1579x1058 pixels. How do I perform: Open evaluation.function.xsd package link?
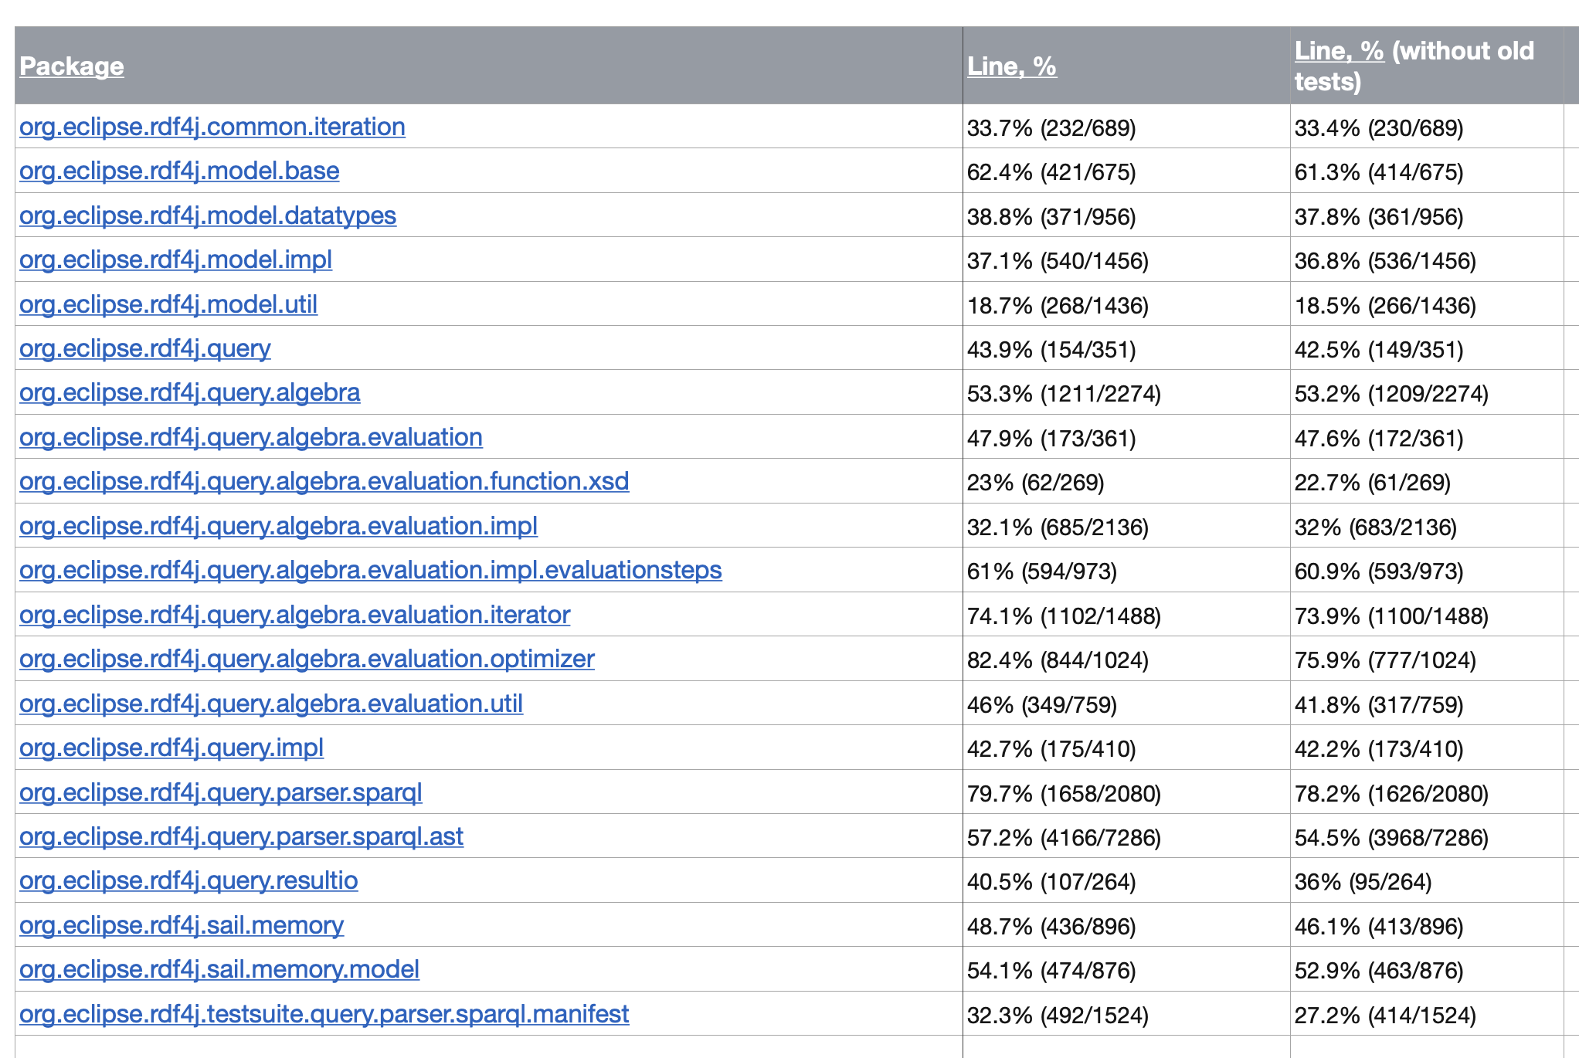[x=324, y=481]
